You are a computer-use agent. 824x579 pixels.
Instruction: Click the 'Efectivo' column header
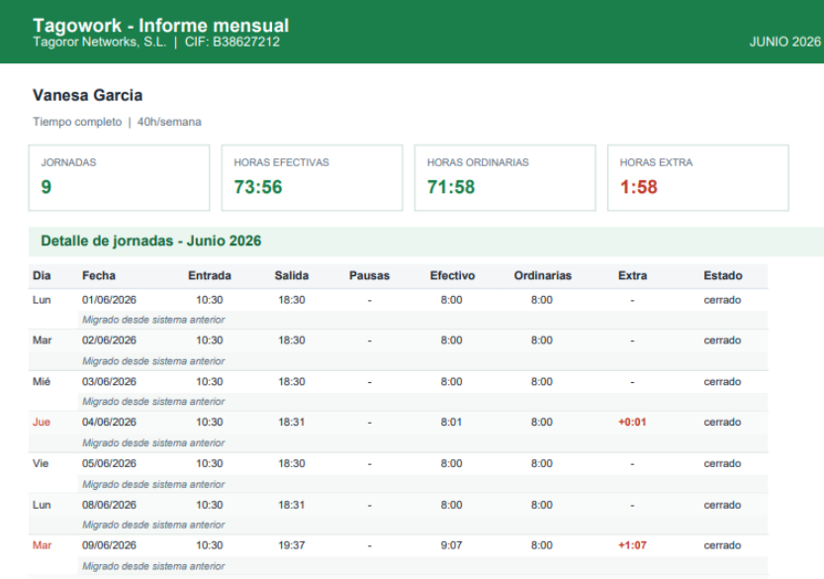point(452,275)
